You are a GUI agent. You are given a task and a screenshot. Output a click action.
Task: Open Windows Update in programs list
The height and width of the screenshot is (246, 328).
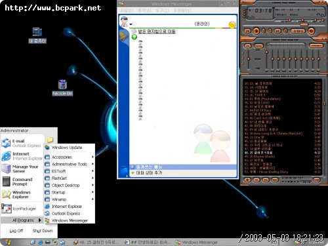click(70, 148)
